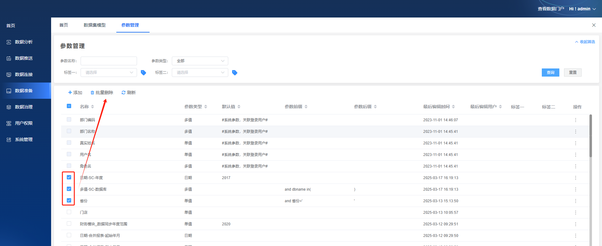The image size is (602, 246).
Task: Click the 数据分析 sidebar icon
Action: pos(9,42)
